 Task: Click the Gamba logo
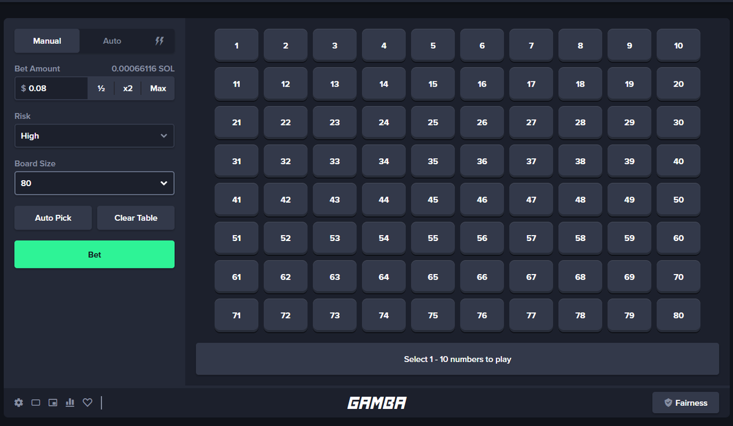click(377, 403)
